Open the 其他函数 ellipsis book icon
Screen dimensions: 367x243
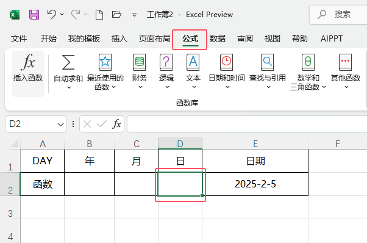345,62
